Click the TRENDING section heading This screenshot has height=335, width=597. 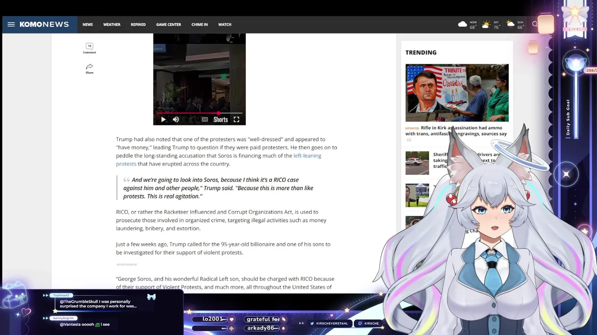(x=421, y=53)
